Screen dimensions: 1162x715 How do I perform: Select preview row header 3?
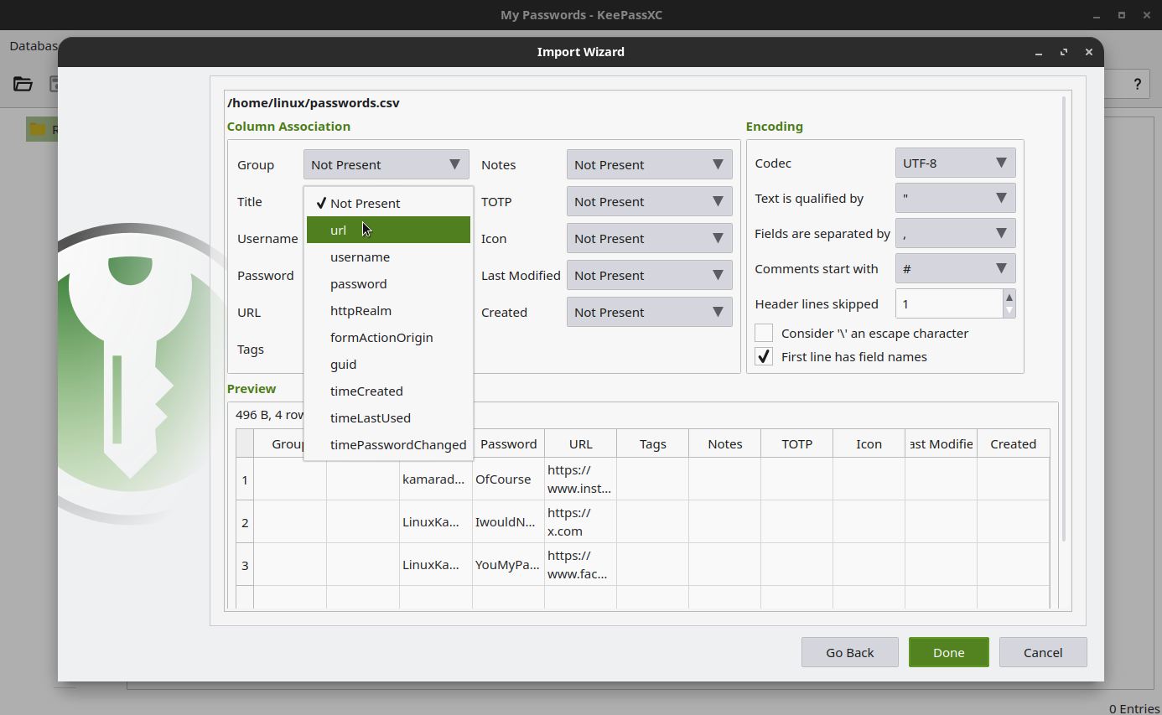click(245, 564)
